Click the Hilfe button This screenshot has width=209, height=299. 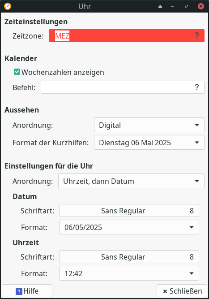click(27, 291)
